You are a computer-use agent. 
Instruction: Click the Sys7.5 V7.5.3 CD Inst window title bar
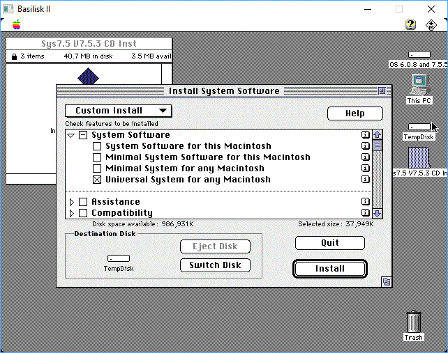(x=89, y=44)
